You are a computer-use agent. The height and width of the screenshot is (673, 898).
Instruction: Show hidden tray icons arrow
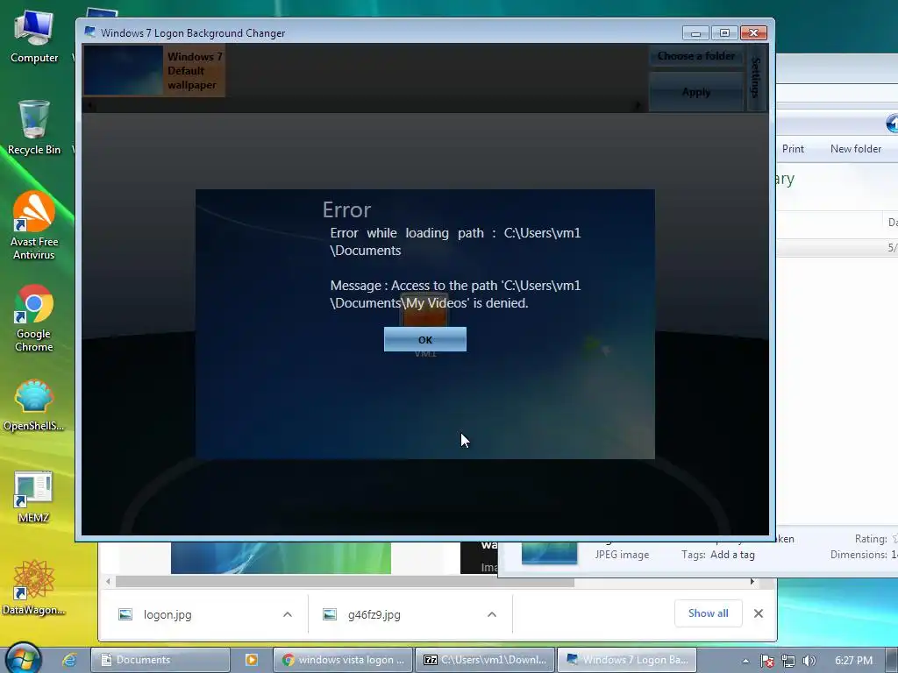[745, 661]
